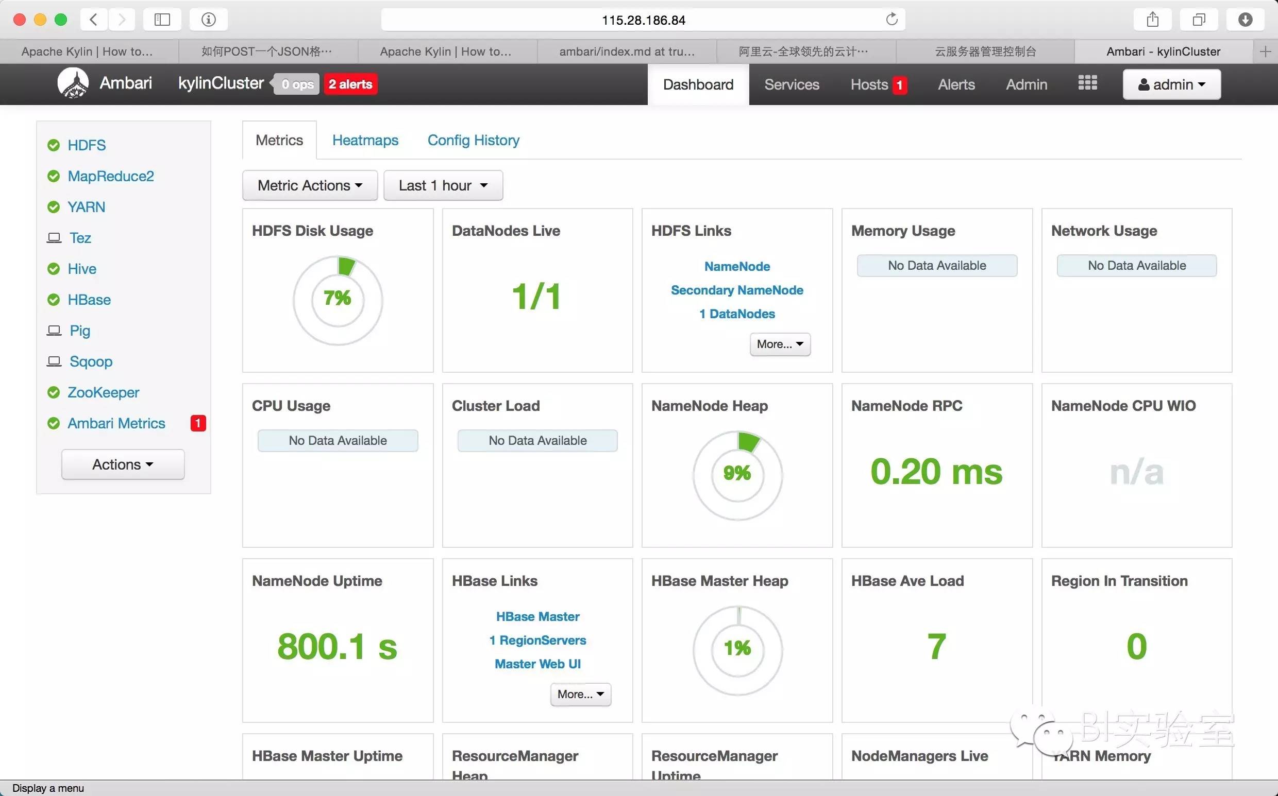Open Safari downloads icon
The height and width of the screenshot is (796, 1278).
(x=1246, y=20)
